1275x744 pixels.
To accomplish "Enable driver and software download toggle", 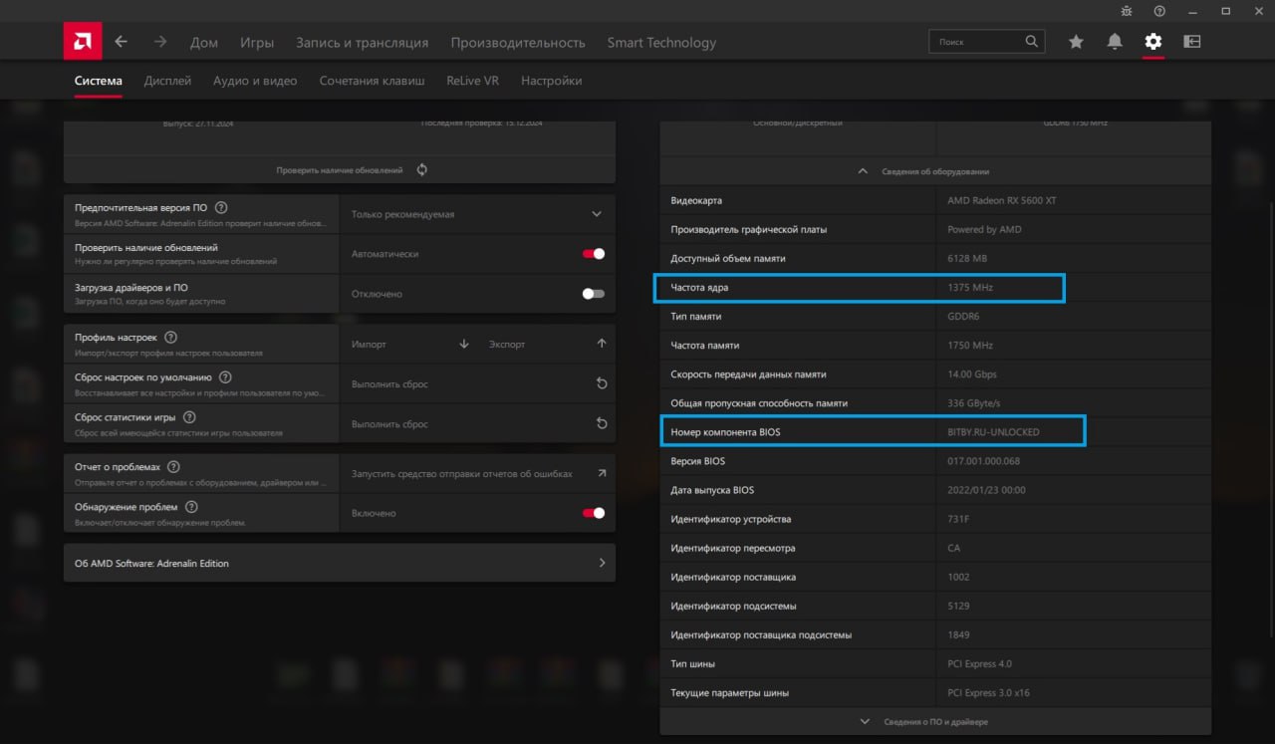I will pos(593,294).
